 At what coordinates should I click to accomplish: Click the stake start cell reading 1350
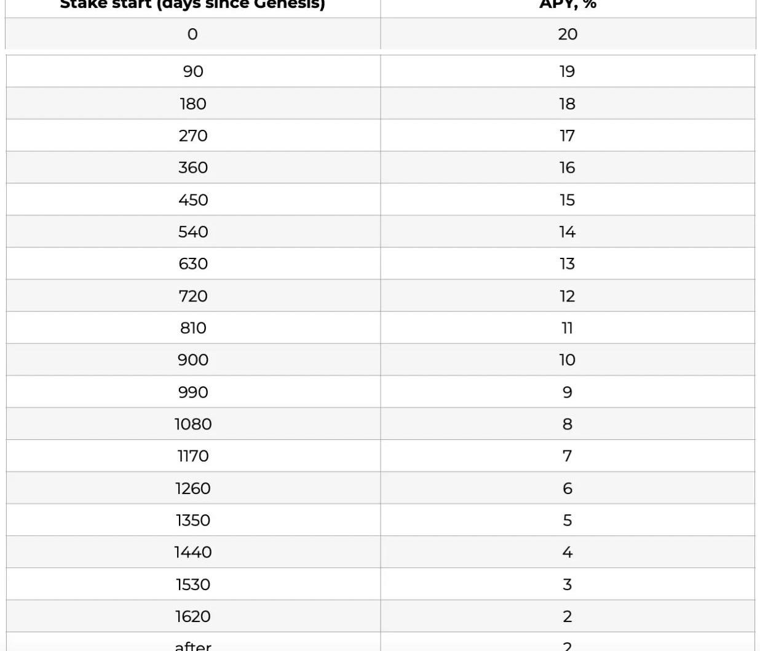pos(192,520)
